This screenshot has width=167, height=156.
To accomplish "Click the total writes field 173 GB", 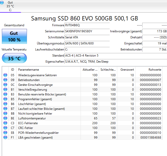I will click(x=155, y=31).
